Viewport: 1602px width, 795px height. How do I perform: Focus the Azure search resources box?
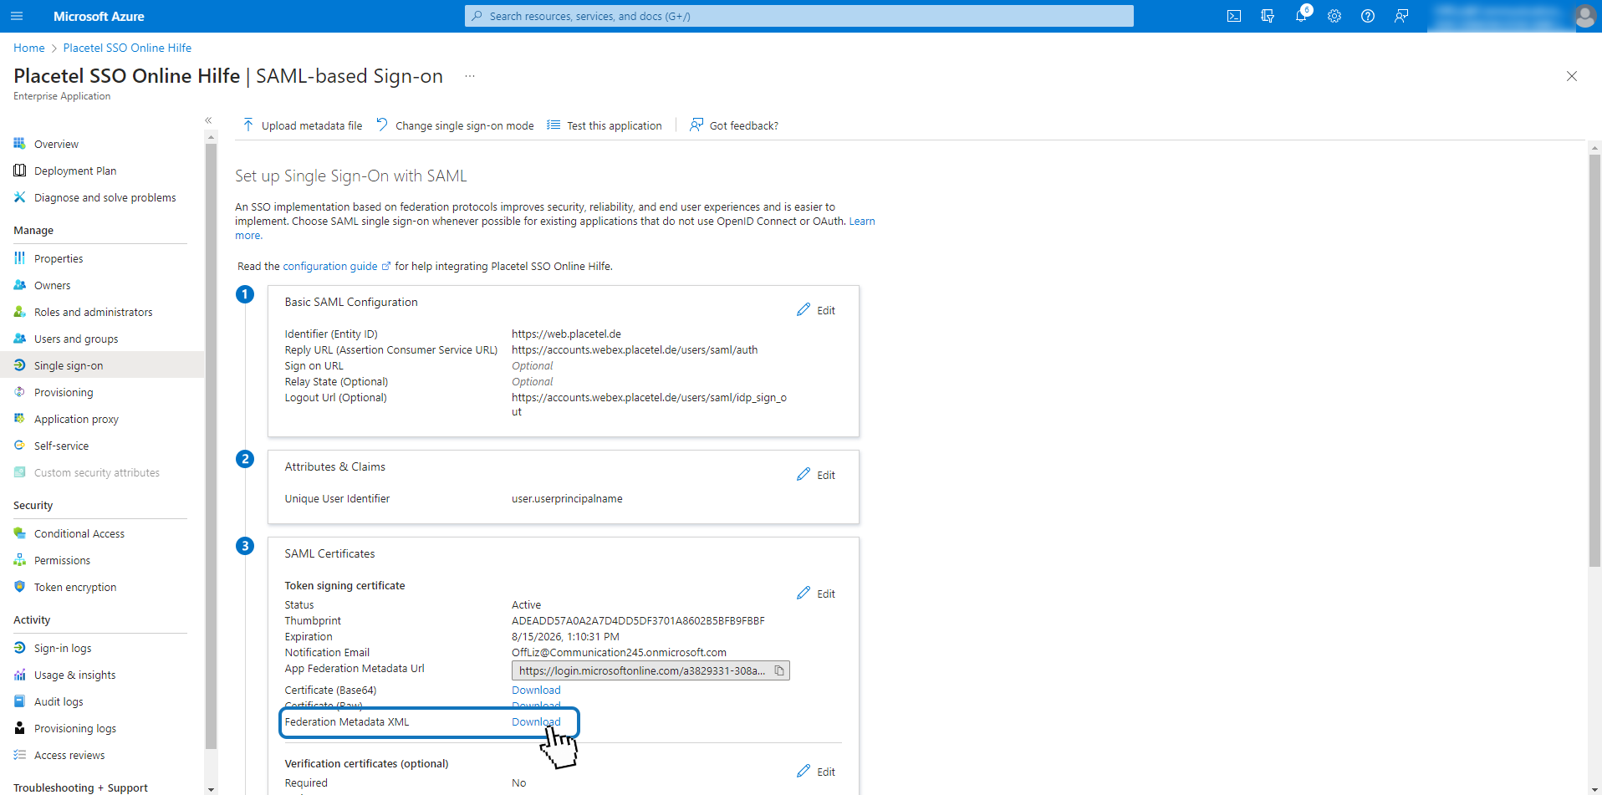[x=798, y=16]
